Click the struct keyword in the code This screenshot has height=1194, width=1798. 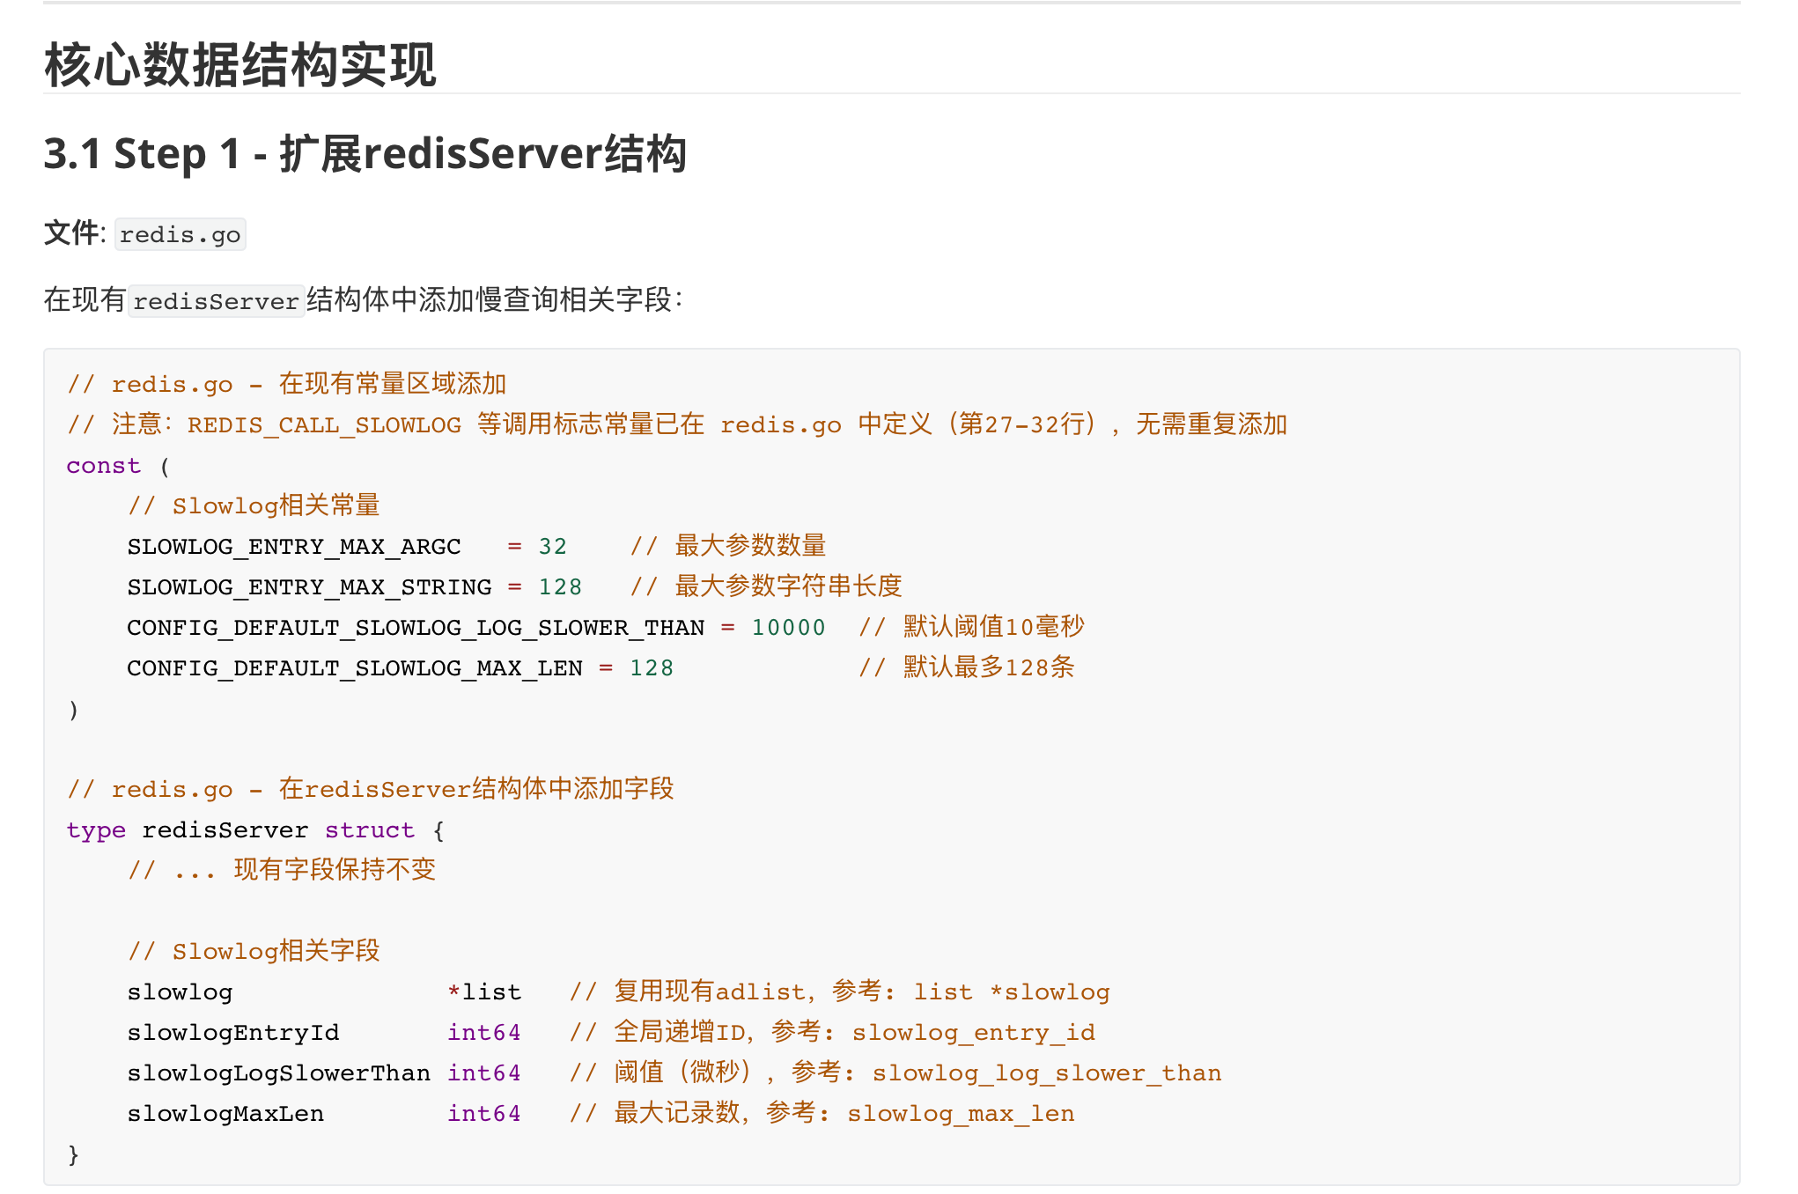click(369, 830)
